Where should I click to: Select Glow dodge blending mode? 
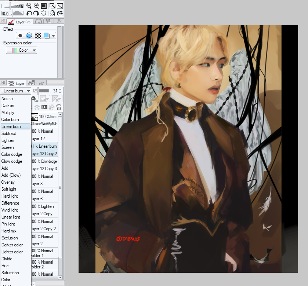click(15, 161)
